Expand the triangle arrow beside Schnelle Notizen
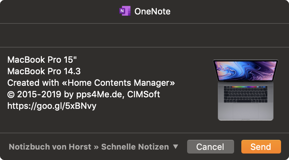The image size is (289, 160). pos(176,147)
